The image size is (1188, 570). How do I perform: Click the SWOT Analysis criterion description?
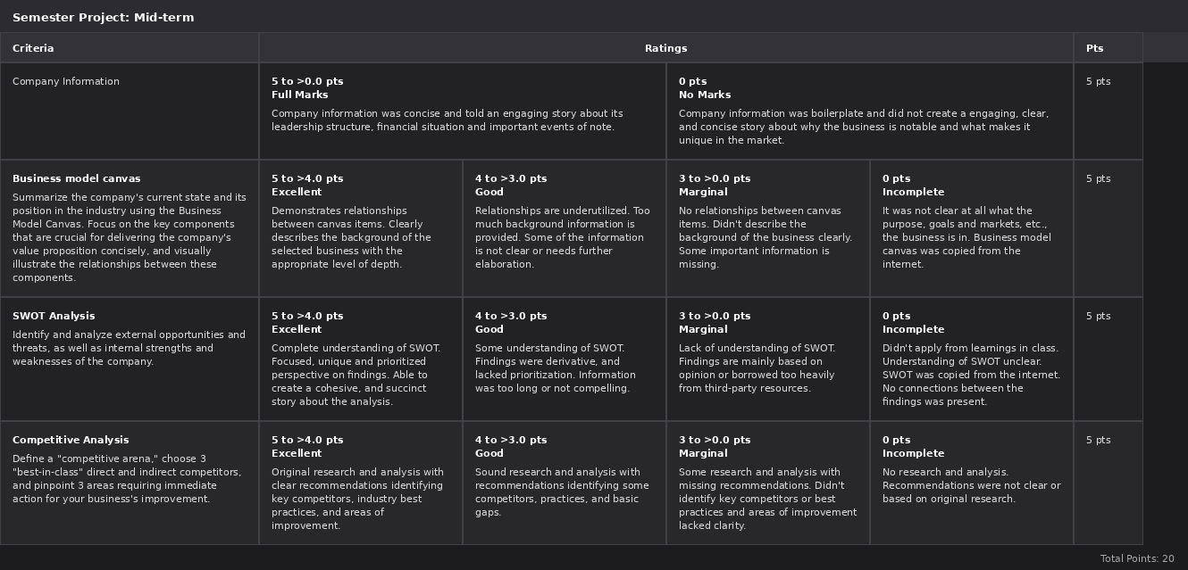coord(129,348)
